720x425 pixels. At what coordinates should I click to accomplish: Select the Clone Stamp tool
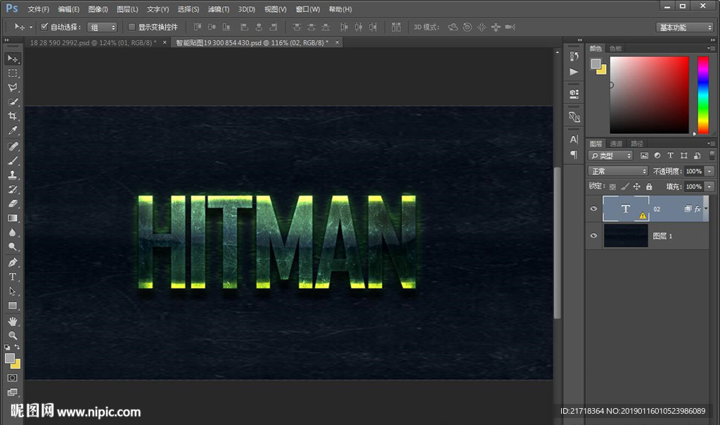(x=13, y=175)
